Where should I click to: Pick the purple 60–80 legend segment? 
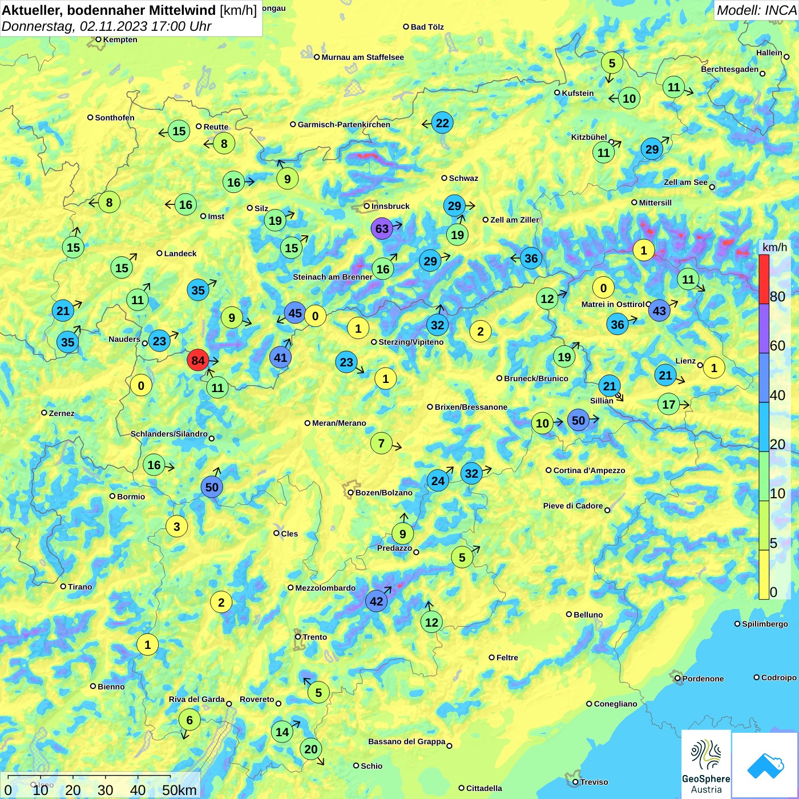tap(764, 329)
